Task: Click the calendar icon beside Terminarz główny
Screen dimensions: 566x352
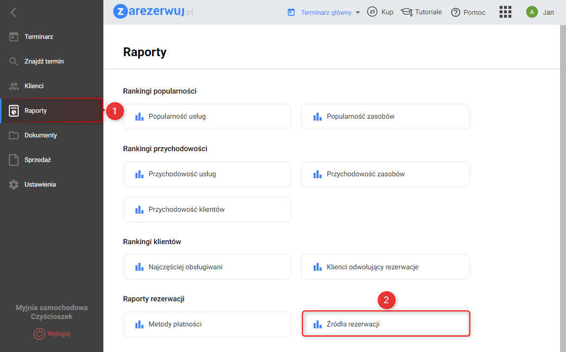Action: (291, 12)
